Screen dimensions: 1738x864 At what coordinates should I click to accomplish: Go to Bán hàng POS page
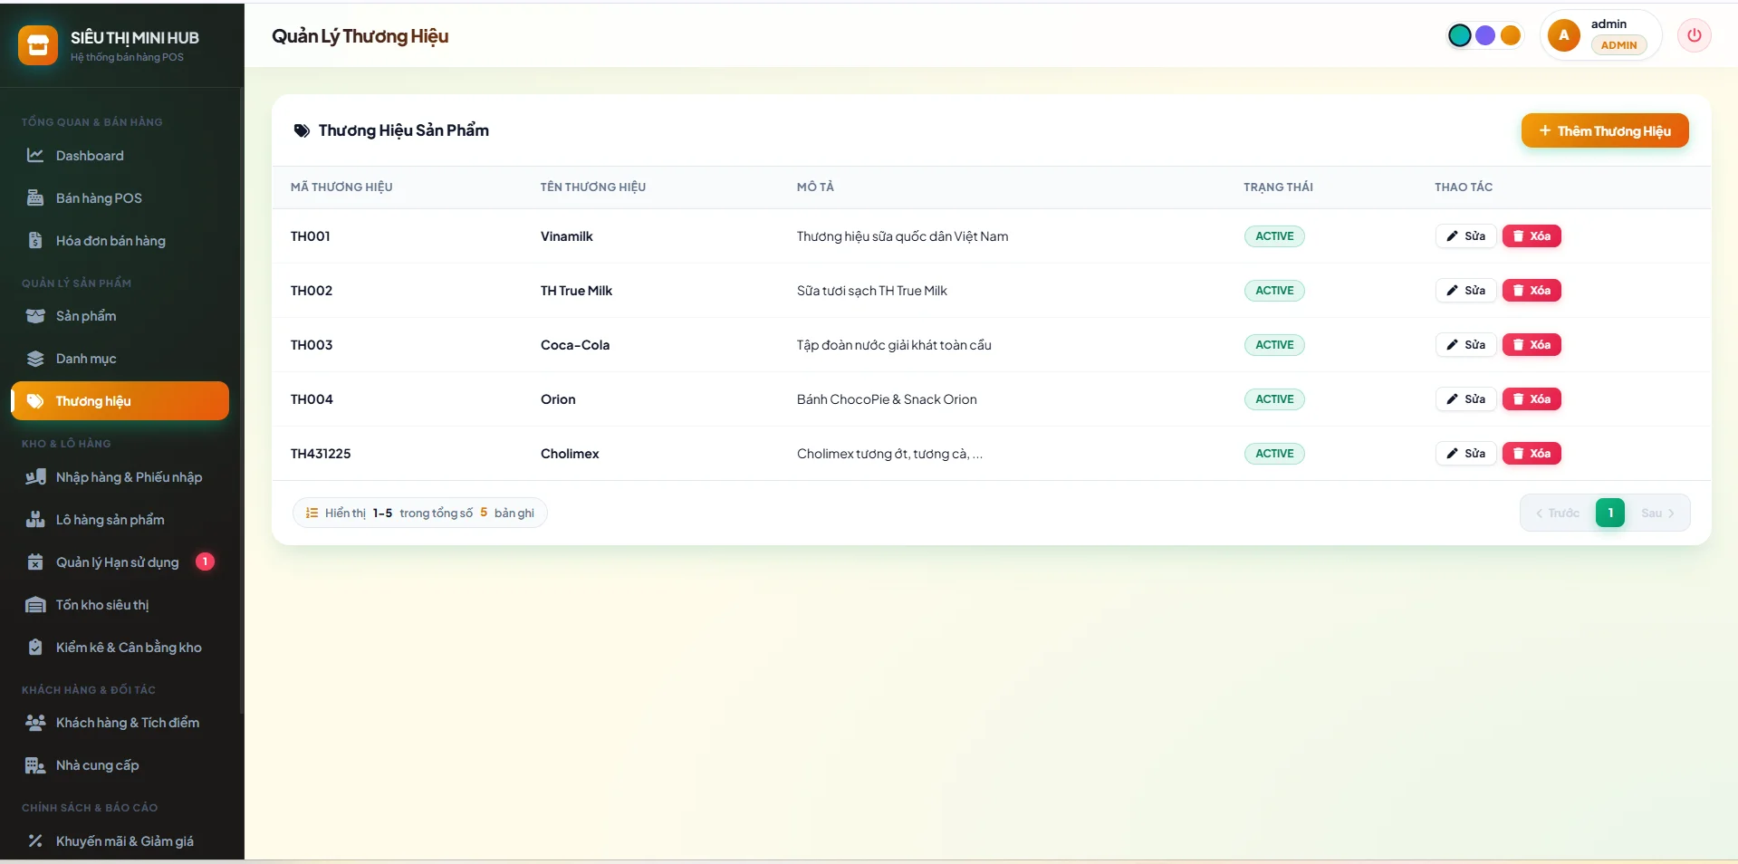120,198
